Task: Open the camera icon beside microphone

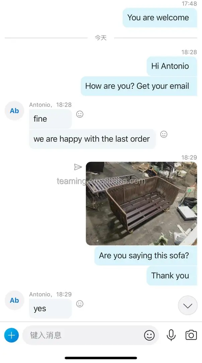Action: (x=191, y=335)
